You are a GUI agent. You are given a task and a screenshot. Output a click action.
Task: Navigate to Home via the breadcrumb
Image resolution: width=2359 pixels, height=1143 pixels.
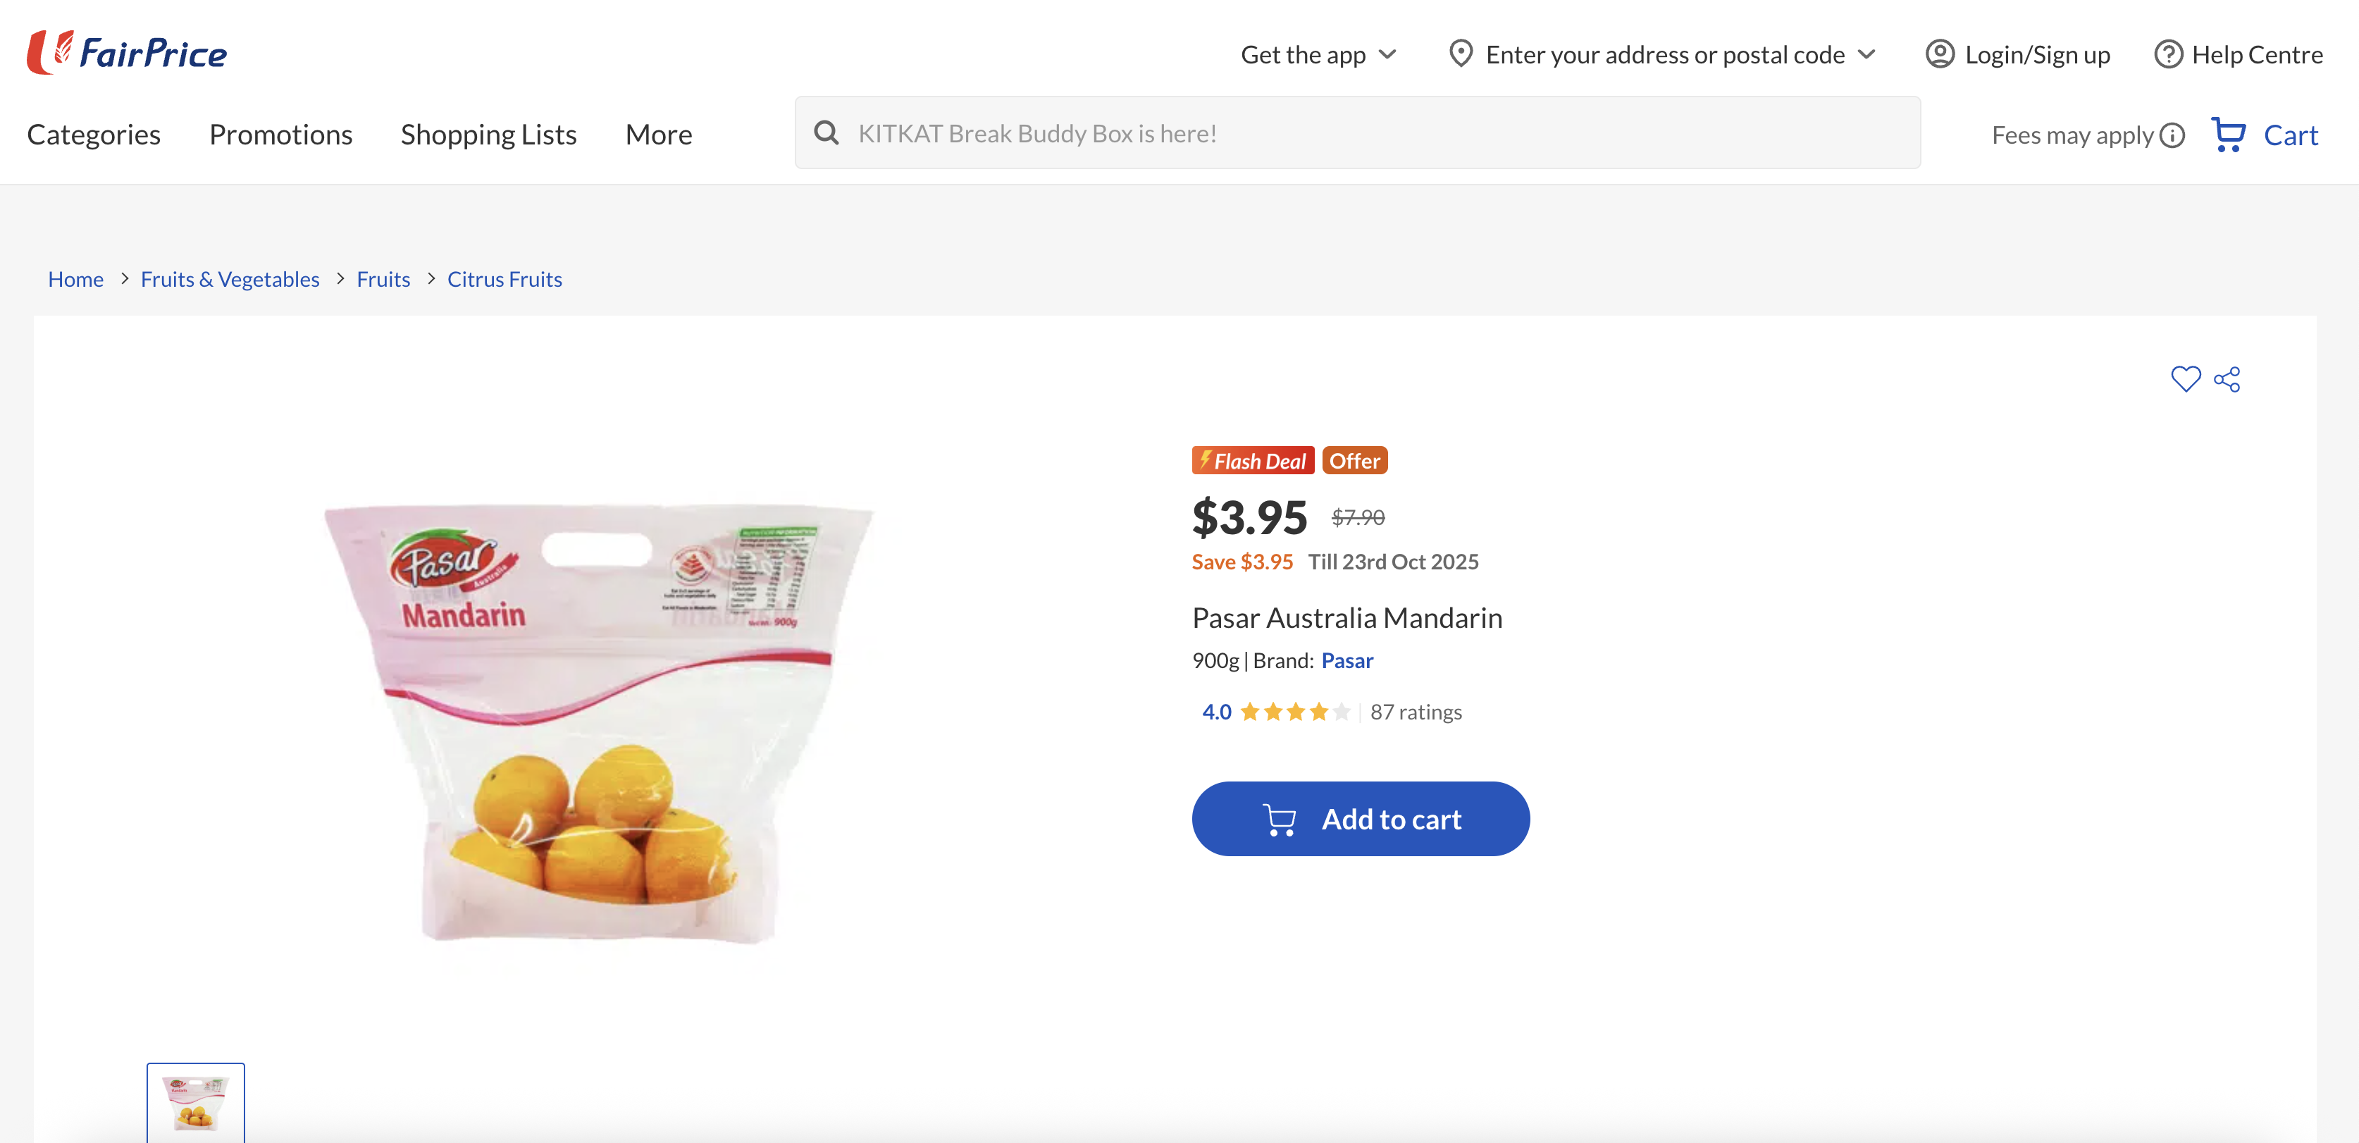coord(75,278)
